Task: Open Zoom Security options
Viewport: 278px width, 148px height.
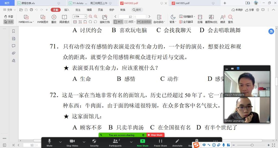Action: point(94,143)
